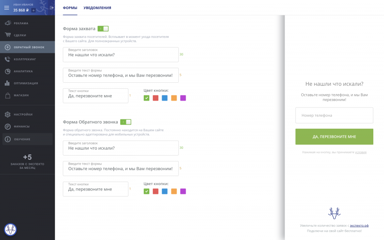Open Настройки via the gear icon
Viewport: 384px width, 240px height.
coord(7,114)
